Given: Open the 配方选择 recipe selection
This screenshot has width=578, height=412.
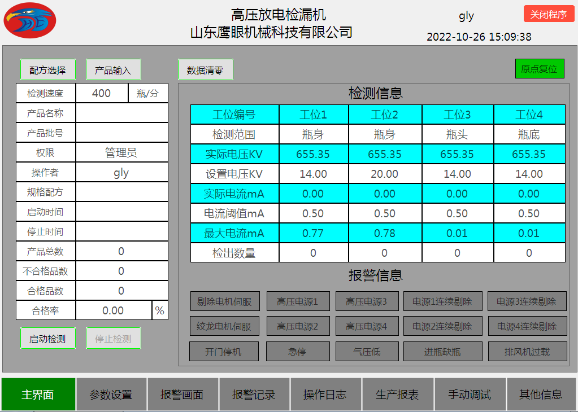Looking at the screenshot, I should [48, 69].
